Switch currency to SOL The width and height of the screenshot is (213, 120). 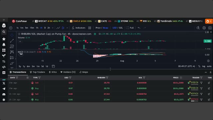pyautogui.click(x=121, y=28)
